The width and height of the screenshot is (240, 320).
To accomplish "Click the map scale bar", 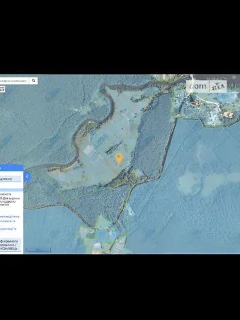I will pos(39,250).
